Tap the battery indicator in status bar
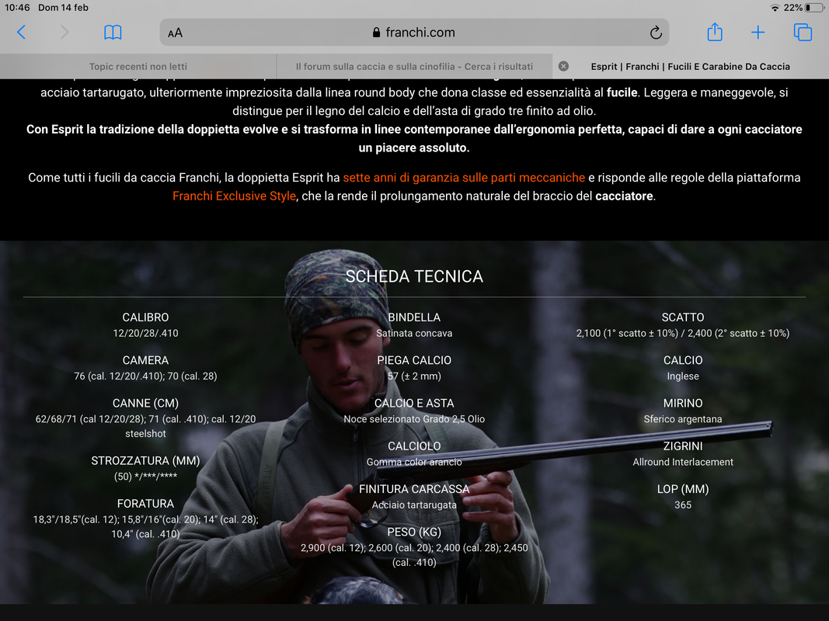This screenshot has width=829, height=621. pyautogui.click(x=815, y=8)
